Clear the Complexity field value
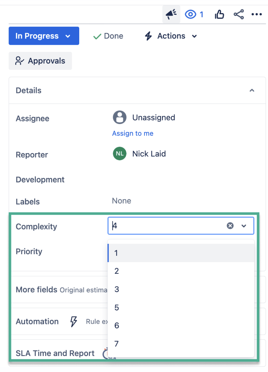268x372 pixels. [x=230, y=225]
